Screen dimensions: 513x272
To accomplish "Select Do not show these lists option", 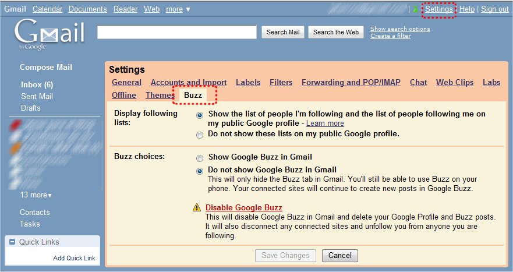I will pyautogui.click(x=200, y=135).
